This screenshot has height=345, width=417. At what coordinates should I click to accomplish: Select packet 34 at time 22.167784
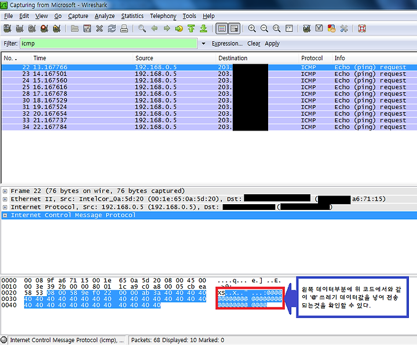[x=209, y=127]
